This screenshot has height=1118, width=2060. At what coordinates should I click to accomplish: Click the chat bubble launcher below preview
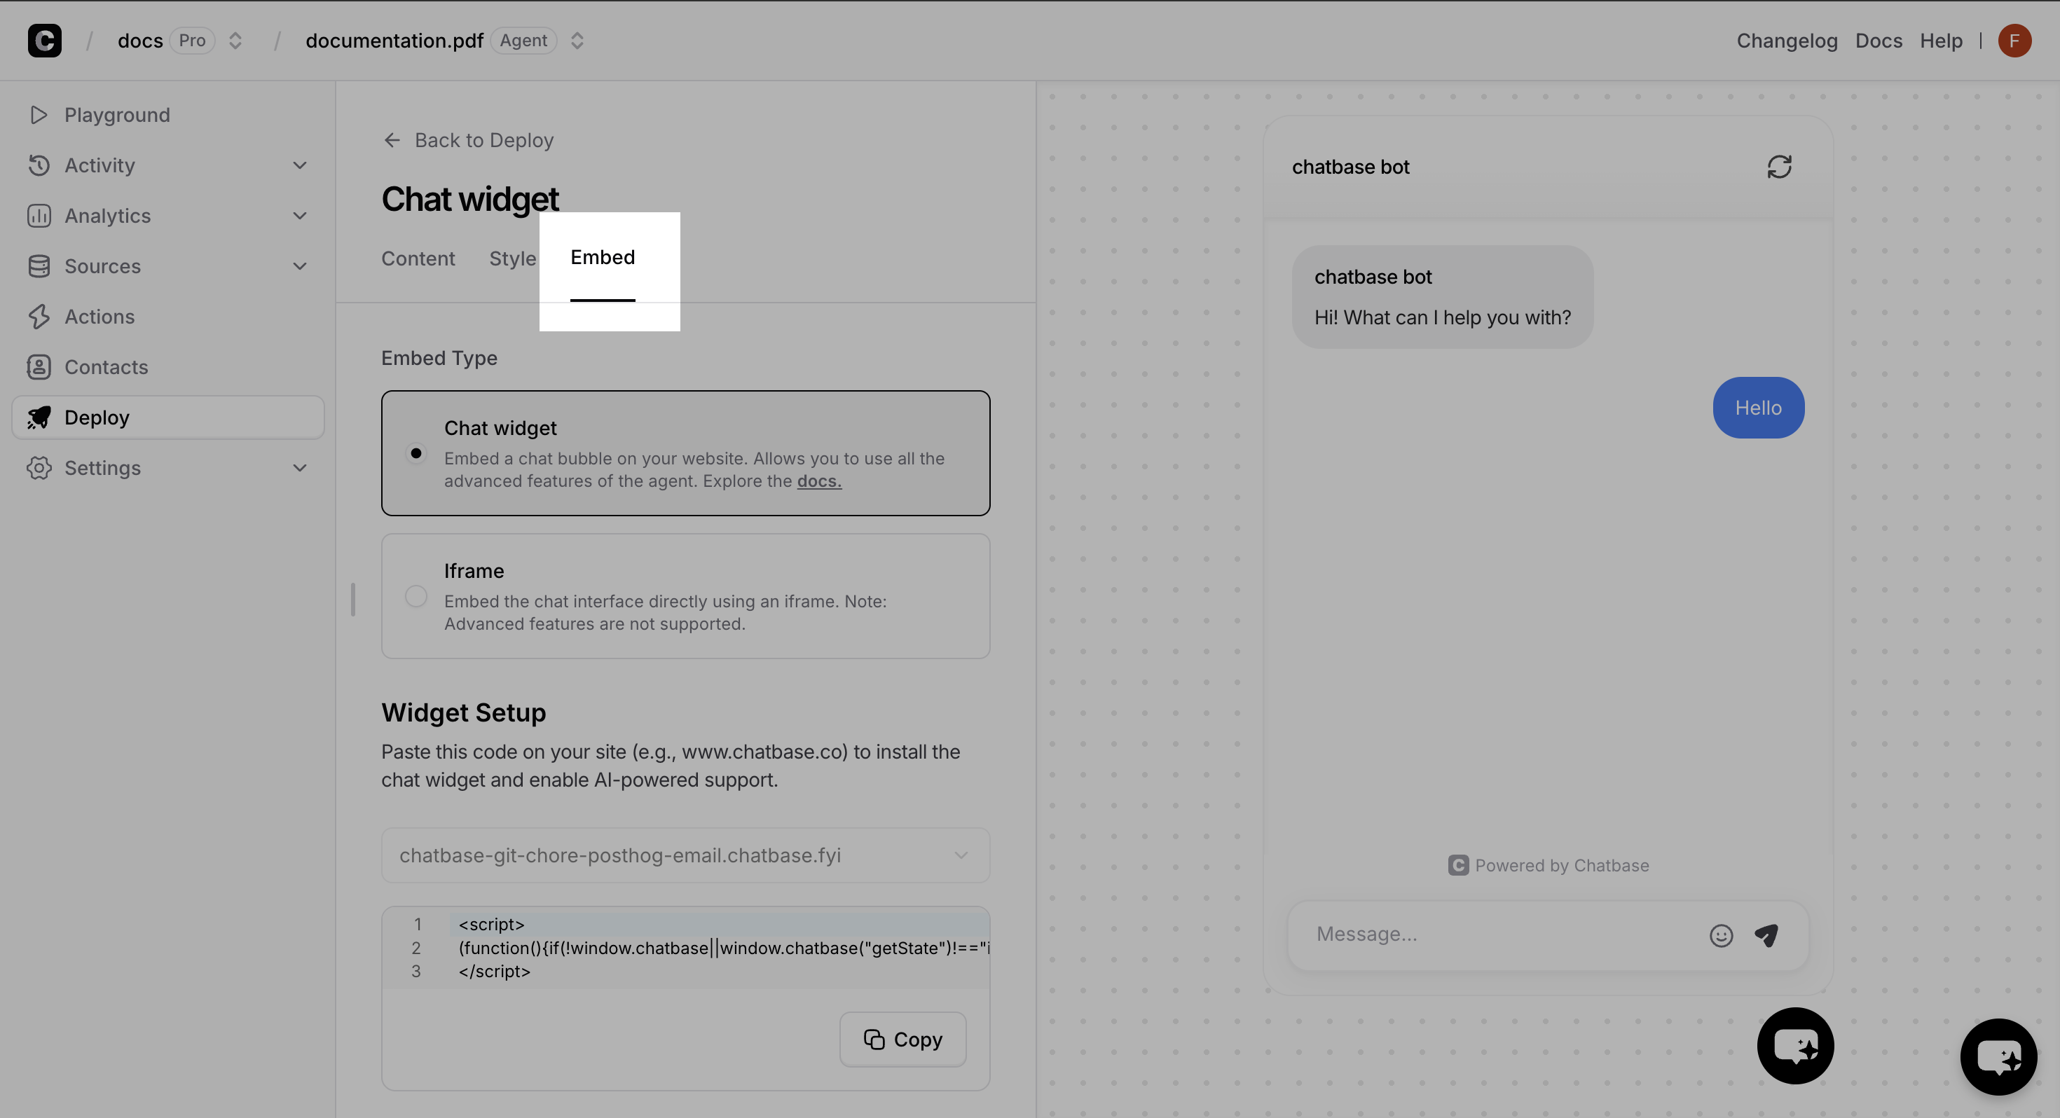pyautogui.click(x=1794, y=1045)
